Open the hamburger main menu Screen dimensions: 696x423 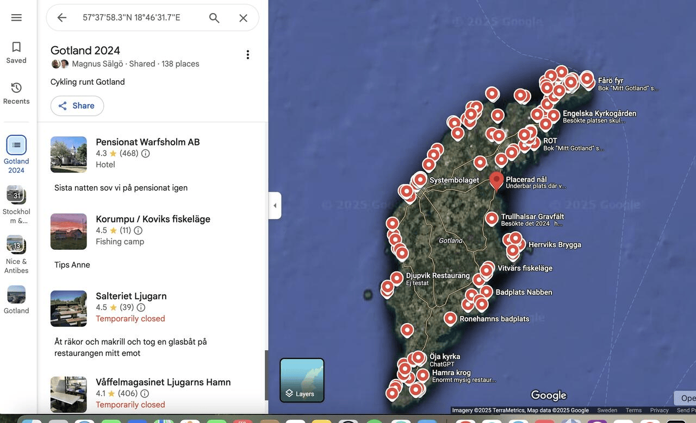(16, 17)
